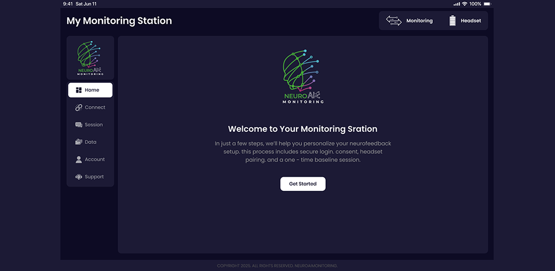Image resolution: width=555 pixels, height=271 pixels.
Task: Go to the Account menu label
Action: [x=95, y=159]
